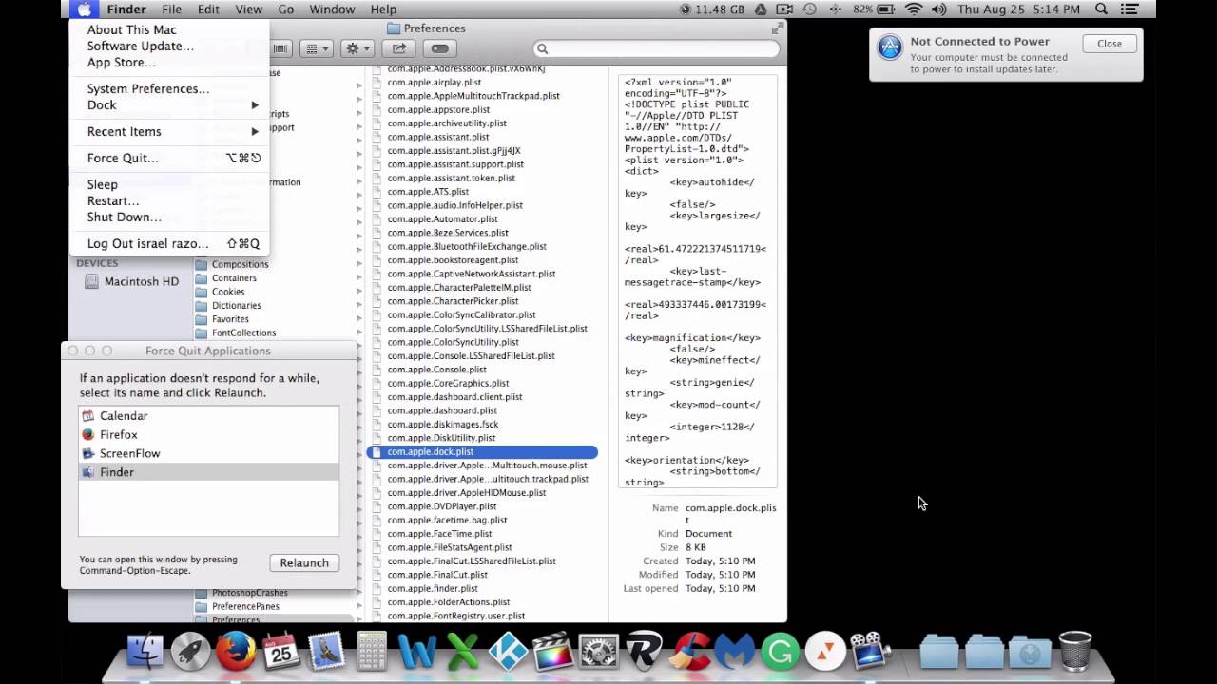1217x684 pixels.
Task: Select com.apple.dock.plist file
Action: 482,452
